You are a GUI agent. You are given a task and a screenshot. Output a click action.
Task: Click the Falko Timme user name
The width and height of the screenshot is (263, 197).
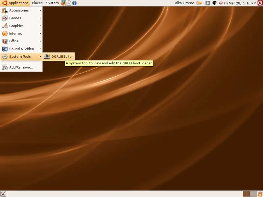pyautogui.click(x=183, y=3)
